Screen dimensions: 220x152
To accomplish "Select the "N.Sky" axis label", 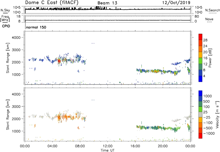I will click(5, 10).
